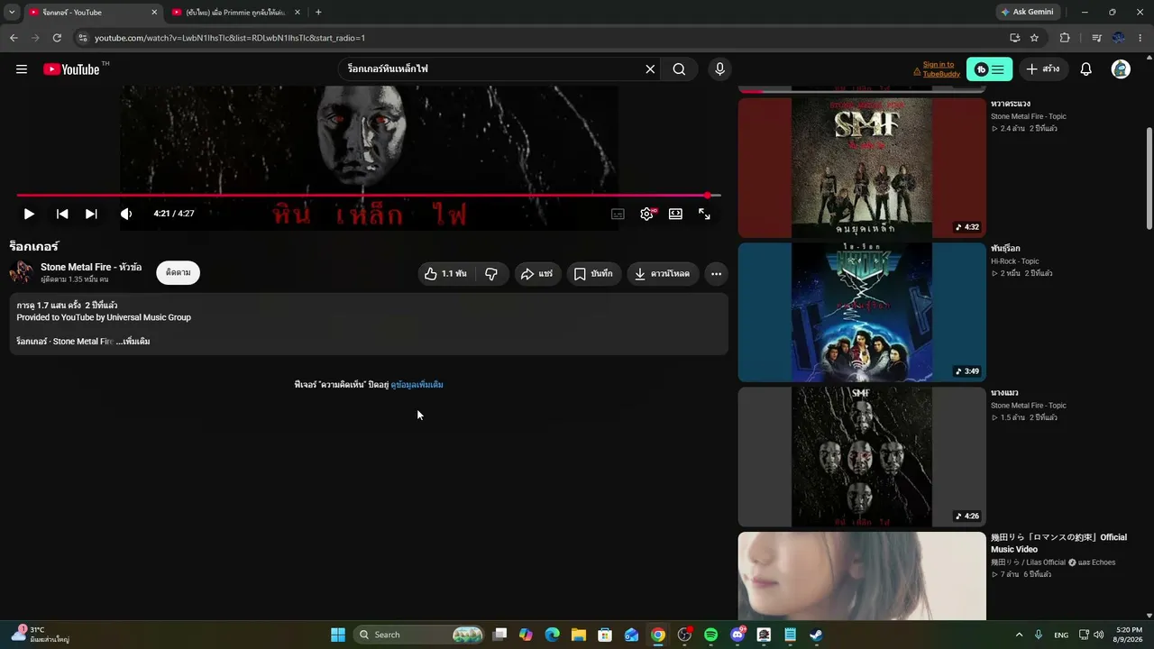Open Microsoft Edge from taskbar
This screenshot has height=649, width=1154.
click(553, 635)
